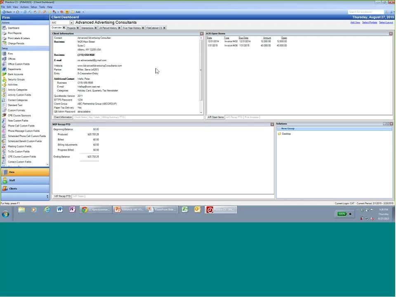Click the Add View link
This screenshot has height=297, width=396.
355,22
